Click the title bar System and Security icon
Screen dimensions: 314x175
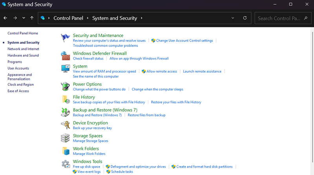4,4
